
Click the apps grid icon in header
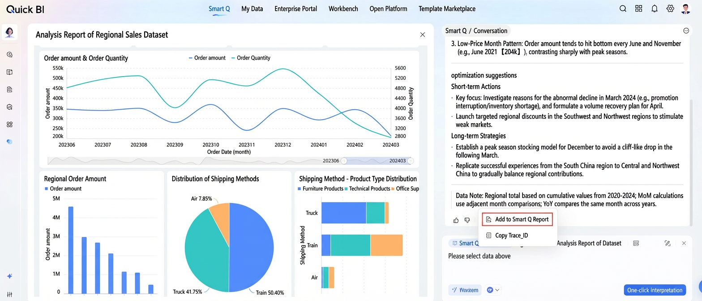click(x=638, y=9)
